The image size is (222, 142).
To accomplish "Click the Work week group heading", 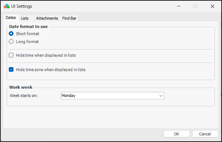I will point(21,87).
